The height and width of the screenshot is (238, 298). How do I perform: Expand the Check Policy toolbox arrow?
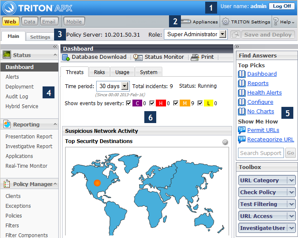pyautogui.click(x=292, y=192)
